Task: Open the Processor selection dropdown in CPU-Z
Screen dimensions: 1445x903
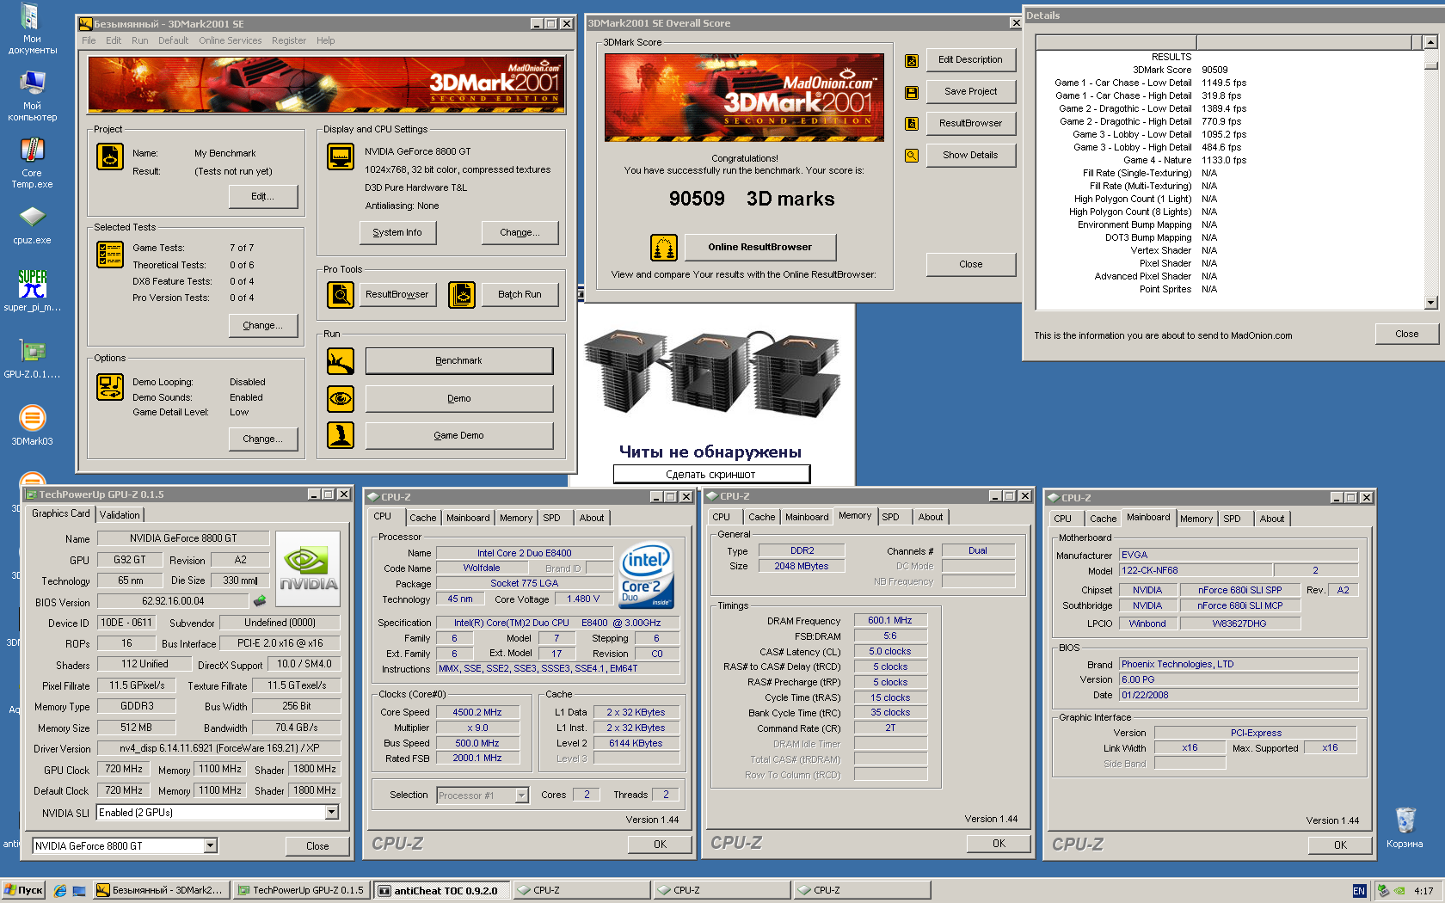Action: coord(521,795)
